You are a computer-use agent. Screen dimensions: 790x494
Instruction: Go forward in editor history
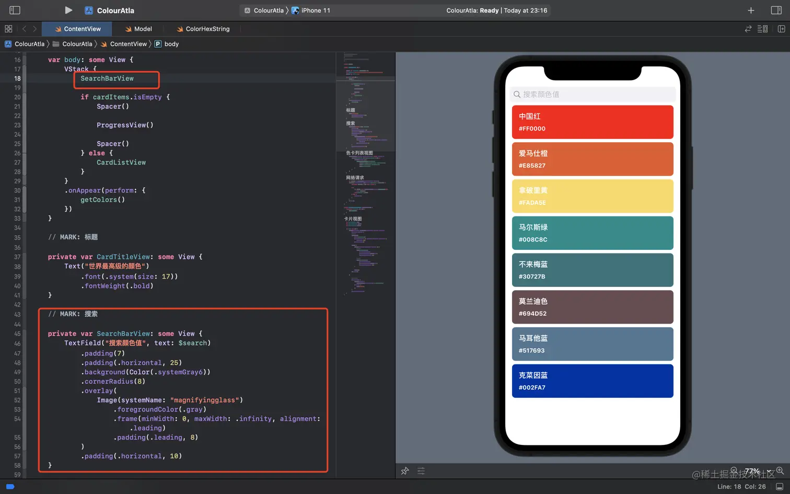(35, 29)
